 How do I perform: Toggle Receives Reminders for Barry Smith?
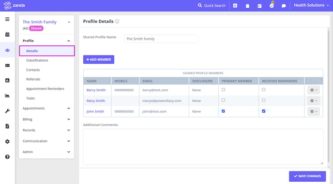[x=264, y=90]
